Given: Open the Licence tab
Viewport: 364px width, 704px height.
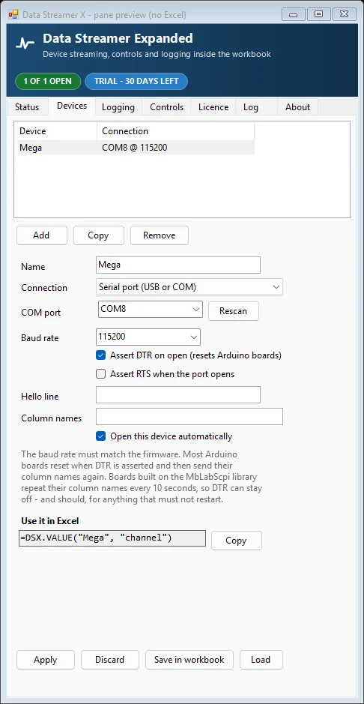Looking at the screenshot, I should point(213,107).
